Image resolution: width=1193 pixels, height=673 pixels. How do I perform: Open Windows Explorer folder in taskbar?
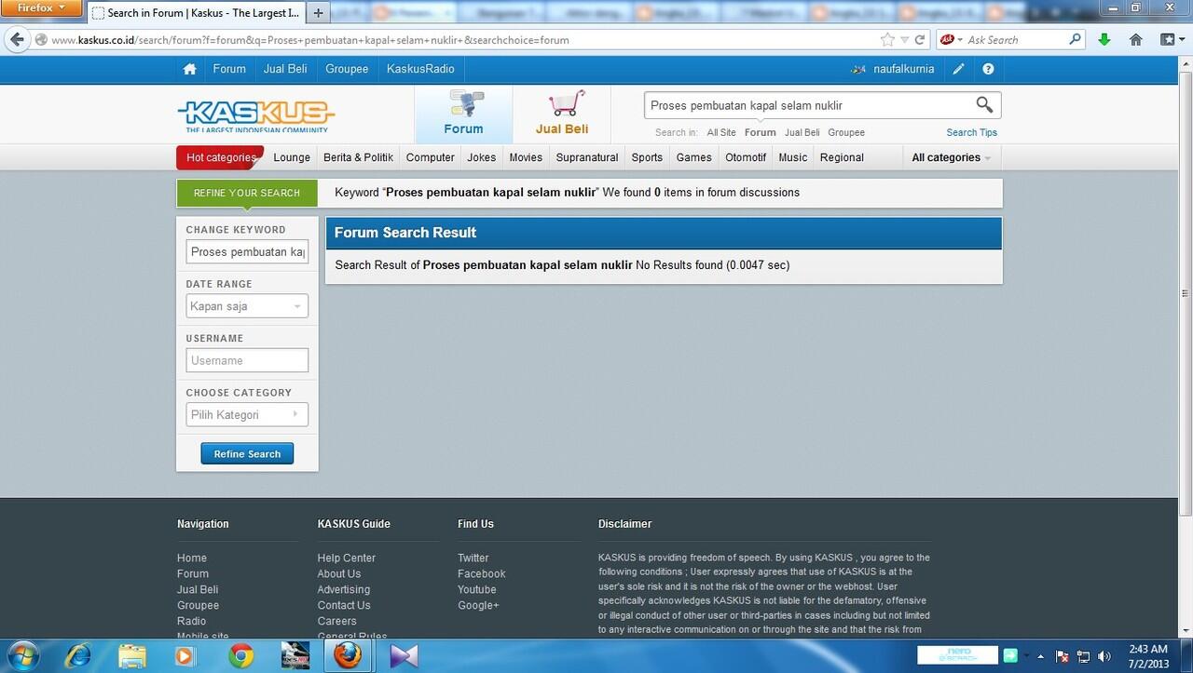(132, 656)
